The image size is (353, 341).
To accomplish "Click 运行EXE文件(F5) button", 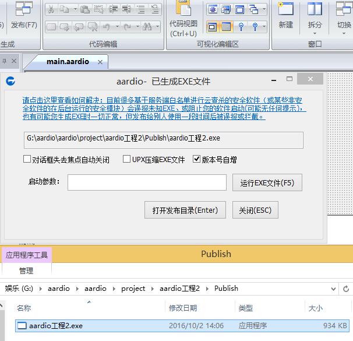I will pyautogui.click(x=267, y=182).
